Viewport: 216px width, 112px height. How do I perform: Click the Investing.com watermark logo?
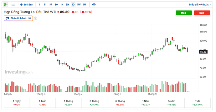(x=18, y=72)
